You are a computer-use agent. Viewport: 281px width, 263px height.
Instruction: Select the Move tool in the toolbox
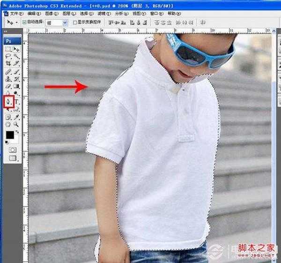click(x=16, y=49)
